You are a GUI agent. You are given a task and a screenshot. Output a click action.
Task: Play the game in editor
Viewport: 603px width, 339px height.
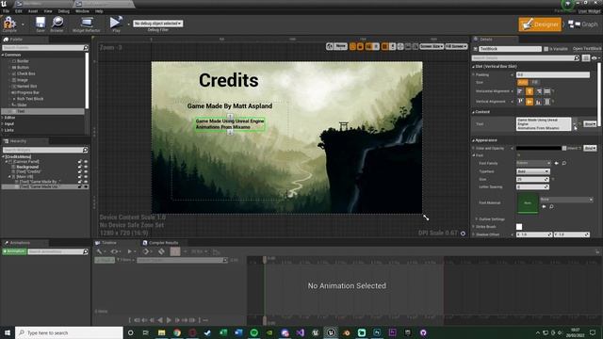(116, 24)
